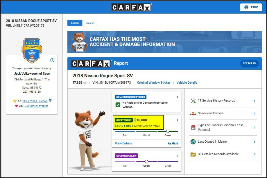Click the CARFAX logo in the top header
This screenshot has height=178, width=267.
coord(131,7)
